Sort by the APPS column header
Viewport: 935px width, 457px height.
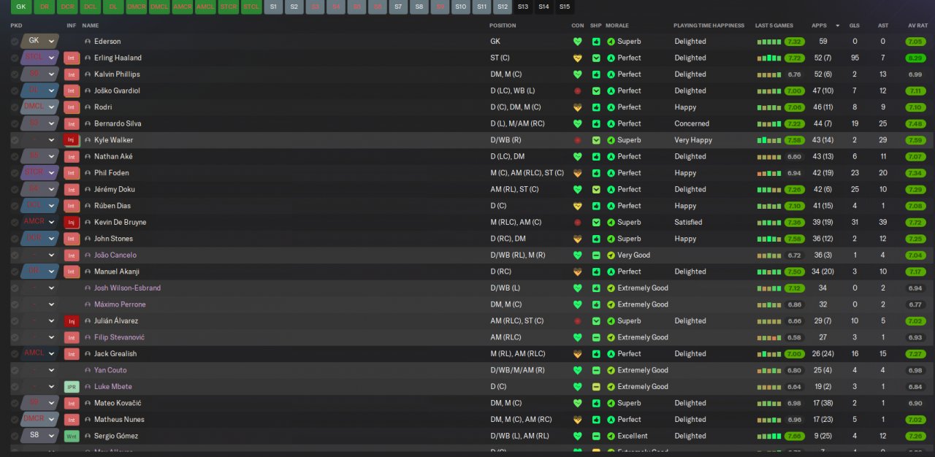pyautogui.click(x=818, y=26)
